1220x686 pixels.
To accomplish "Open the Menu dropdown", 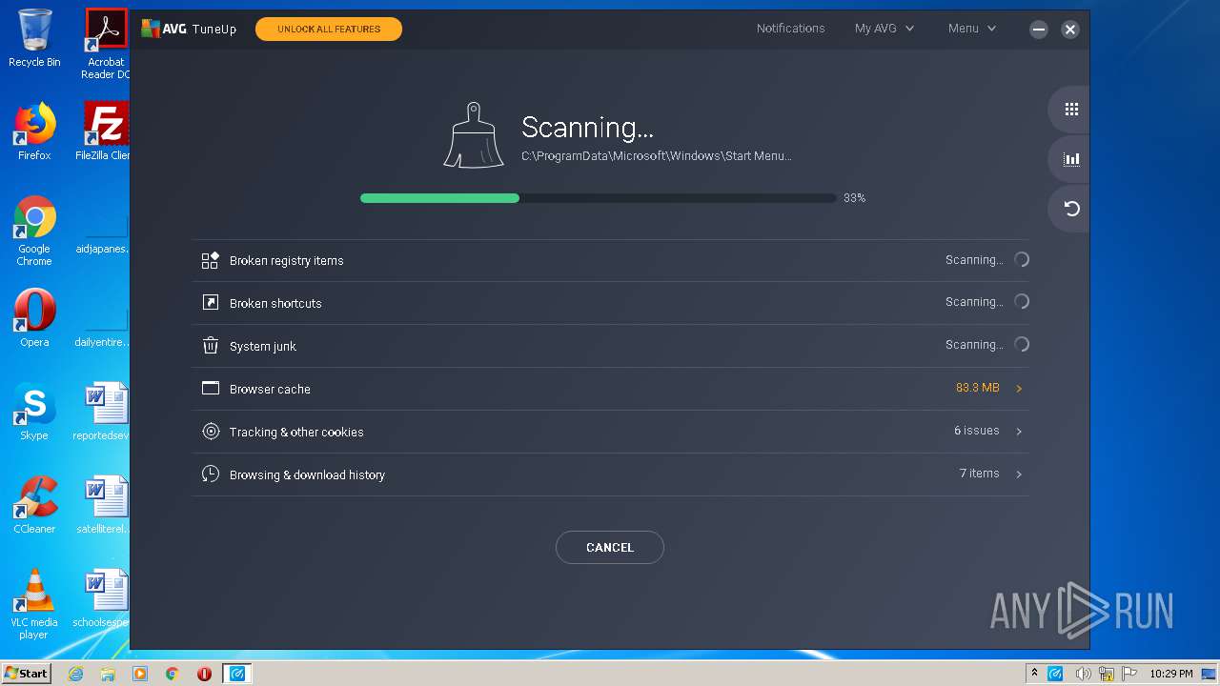I will pos(972,29).
